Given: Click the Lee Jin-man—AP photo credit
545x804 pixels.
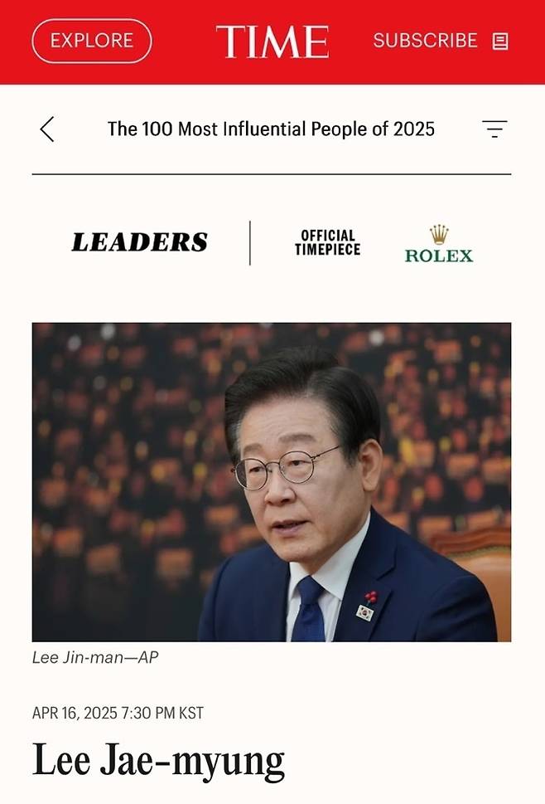Looking at the screenshot, I should (95, 657).
